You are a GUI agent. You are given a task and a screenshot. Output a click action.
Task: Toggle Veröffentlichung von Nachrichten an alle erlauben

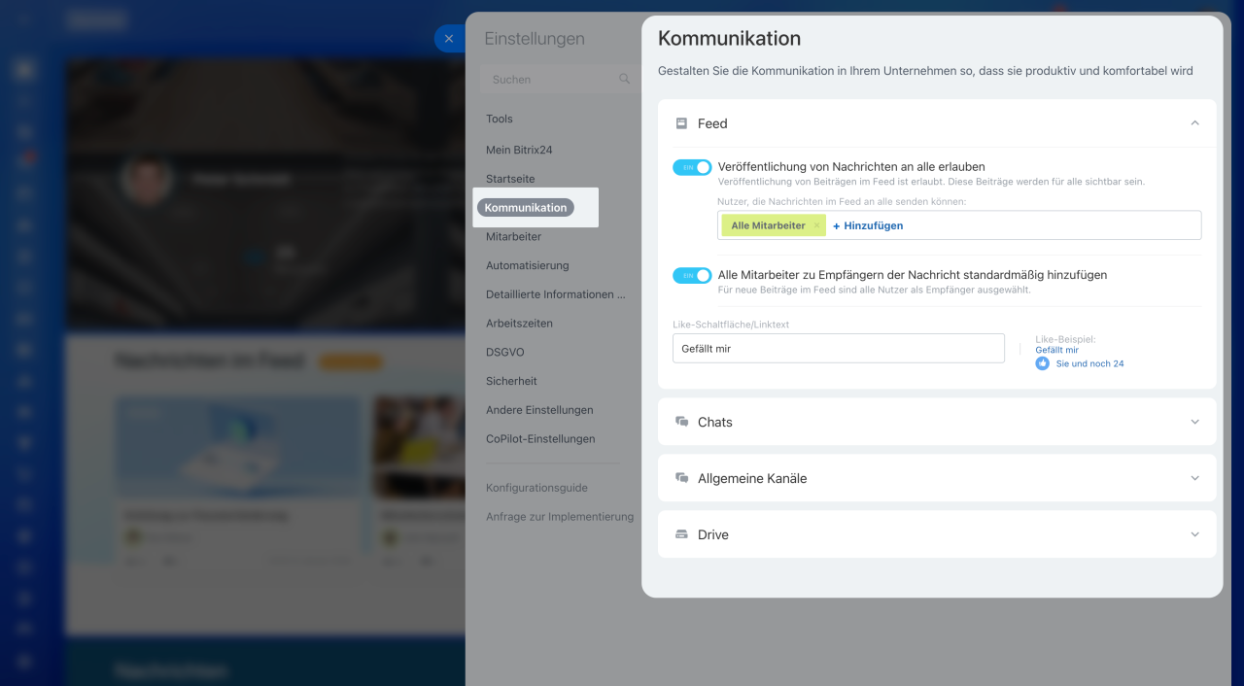[692, 167]
